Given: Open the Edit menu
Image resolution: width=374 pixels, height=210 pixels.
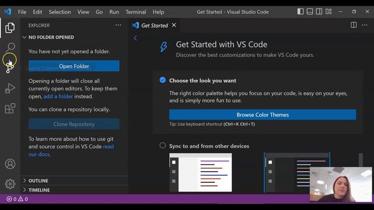Looking at the screenshot, I should 37,12.
